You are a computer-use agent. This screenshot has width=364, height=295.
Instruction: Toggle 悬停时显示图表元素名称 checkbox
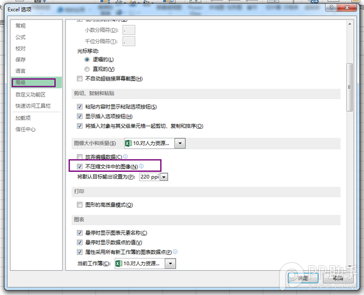tap(79, 232)
